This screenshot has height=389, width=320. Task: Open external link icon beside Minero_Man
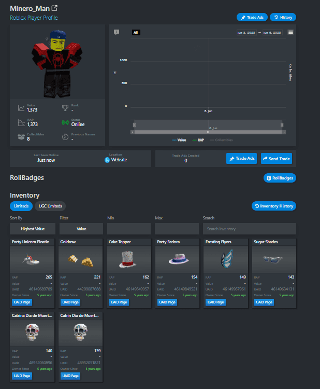54,8
